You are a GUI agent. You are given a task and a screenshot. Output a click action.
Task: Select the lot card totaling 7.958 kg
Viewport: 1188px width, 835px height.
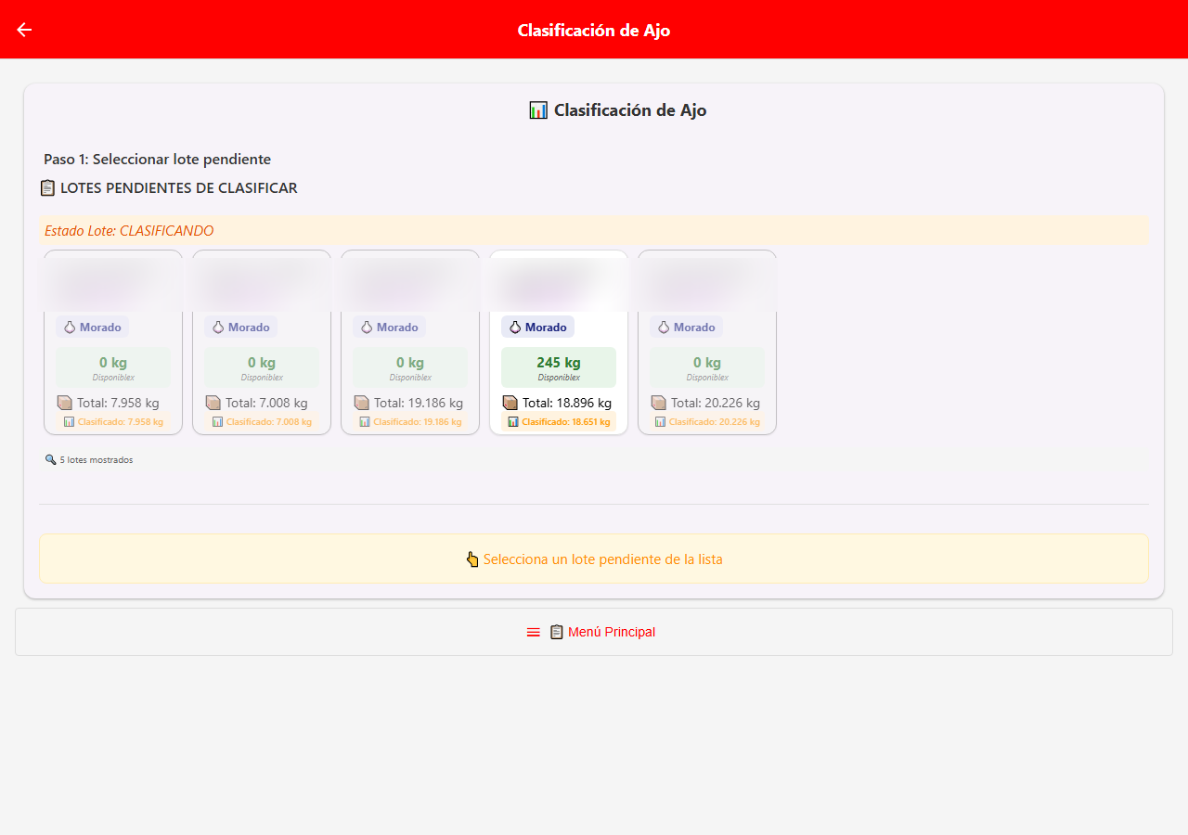(113, 342)
